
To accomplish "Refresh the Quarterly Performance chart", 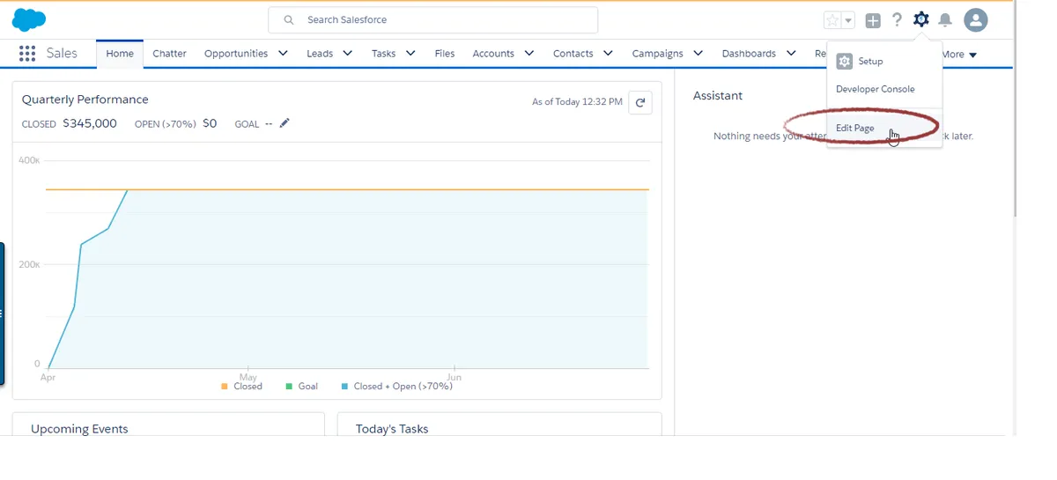I will click(640, 102).
